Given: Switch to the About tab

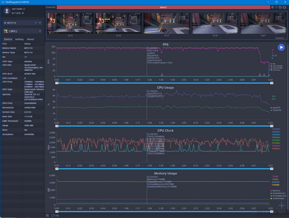Looking at the screenshot, I should [x=30, y=39].
